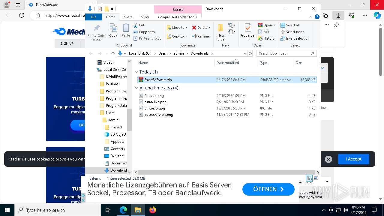Open Edge downloads icon in browser
Image resolution: width=384 pixels, height=216 pixels.
pos(338,15)
